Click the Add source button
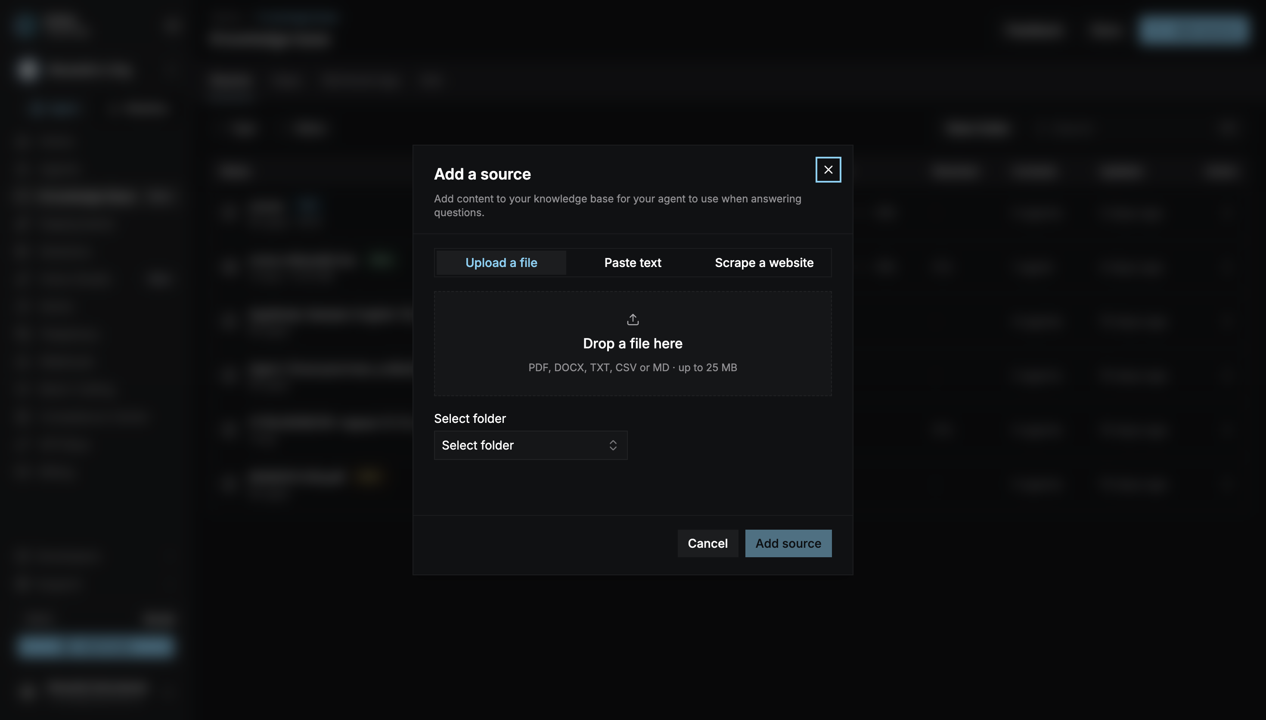1266x720 pixels. (788, 543)
